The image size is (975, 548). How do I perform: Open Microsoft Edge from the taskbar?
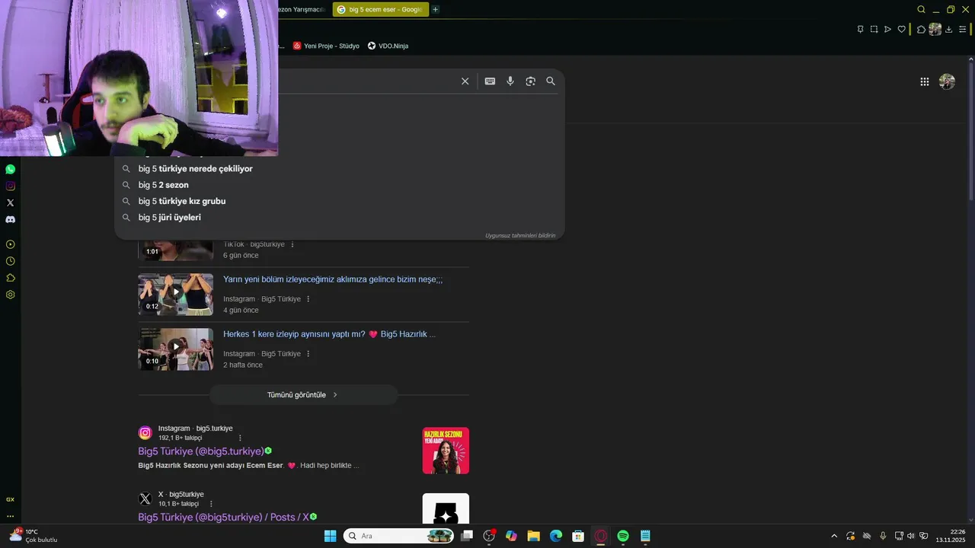(556, 536)
